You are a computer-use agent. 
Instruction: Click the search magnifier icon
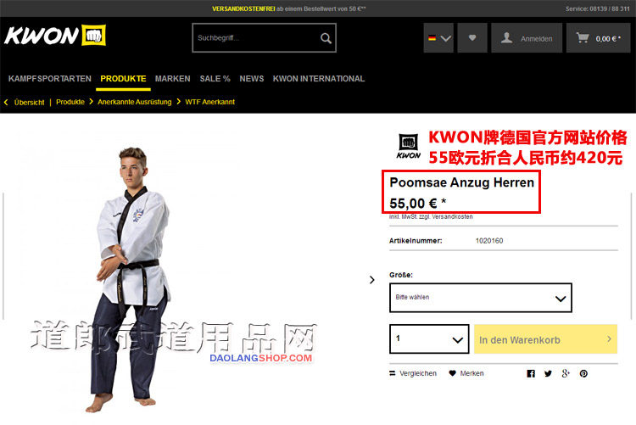(326, 38)
